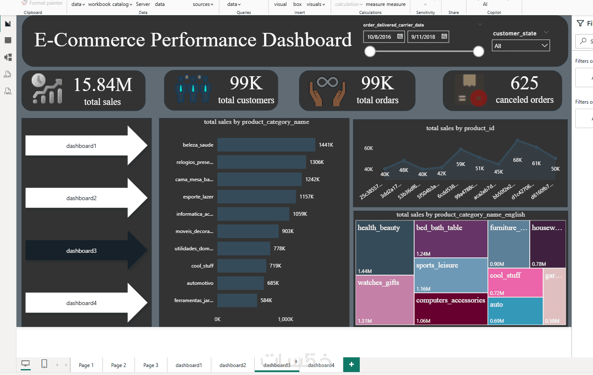Expand the workbook catalog ribbon dropdown
The width and height of the screenshot is (593, 375).
pos(110,4)
